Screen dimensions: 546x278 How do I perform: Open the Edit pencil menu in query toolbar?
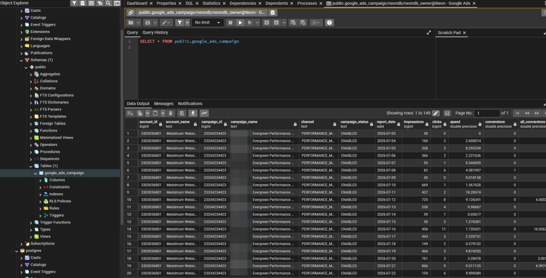pyautogui.click(x=166, y=22)
